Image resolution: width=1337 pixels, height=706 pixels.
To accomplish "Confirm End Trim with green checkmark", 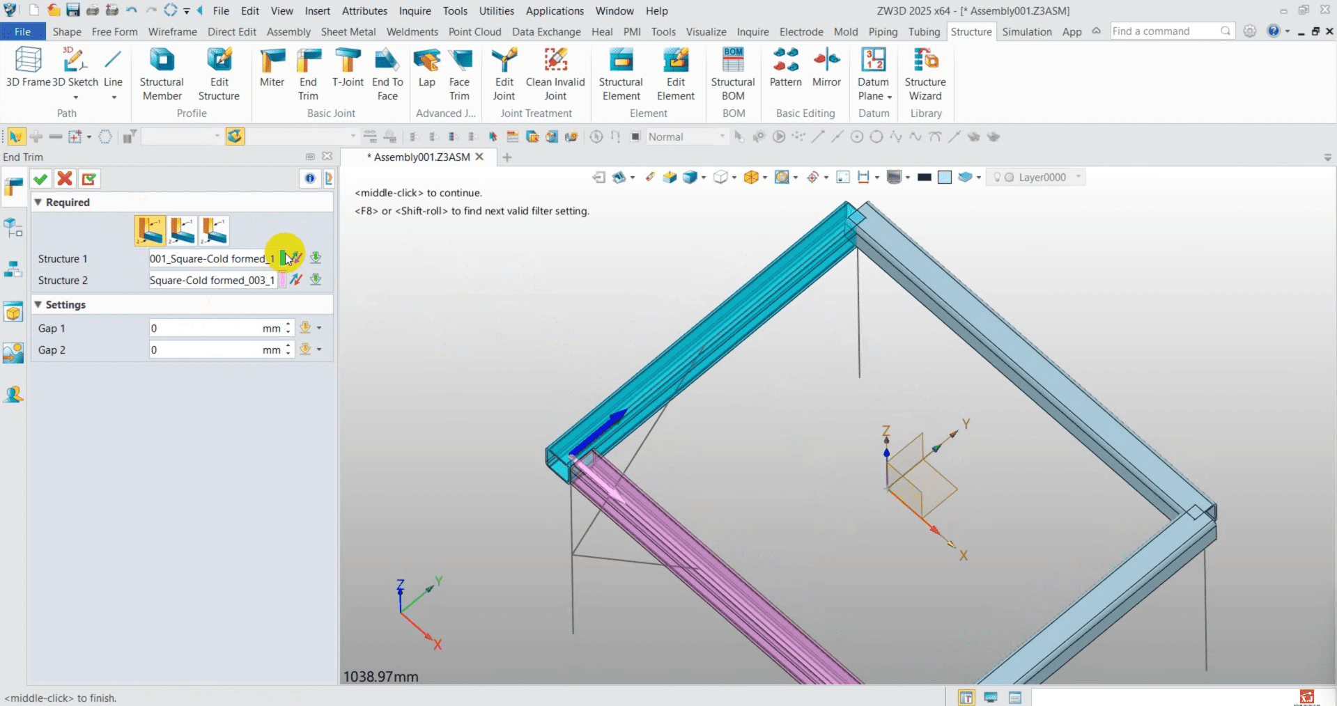I will [40, 179].
